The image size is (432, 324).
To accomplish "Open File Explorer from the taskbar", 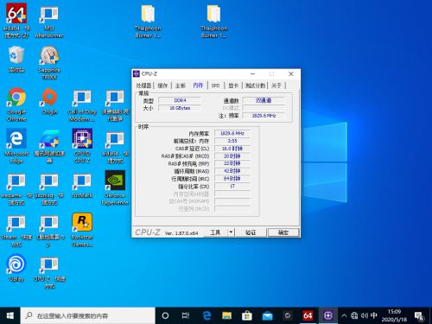I will [x=227, y=315].
